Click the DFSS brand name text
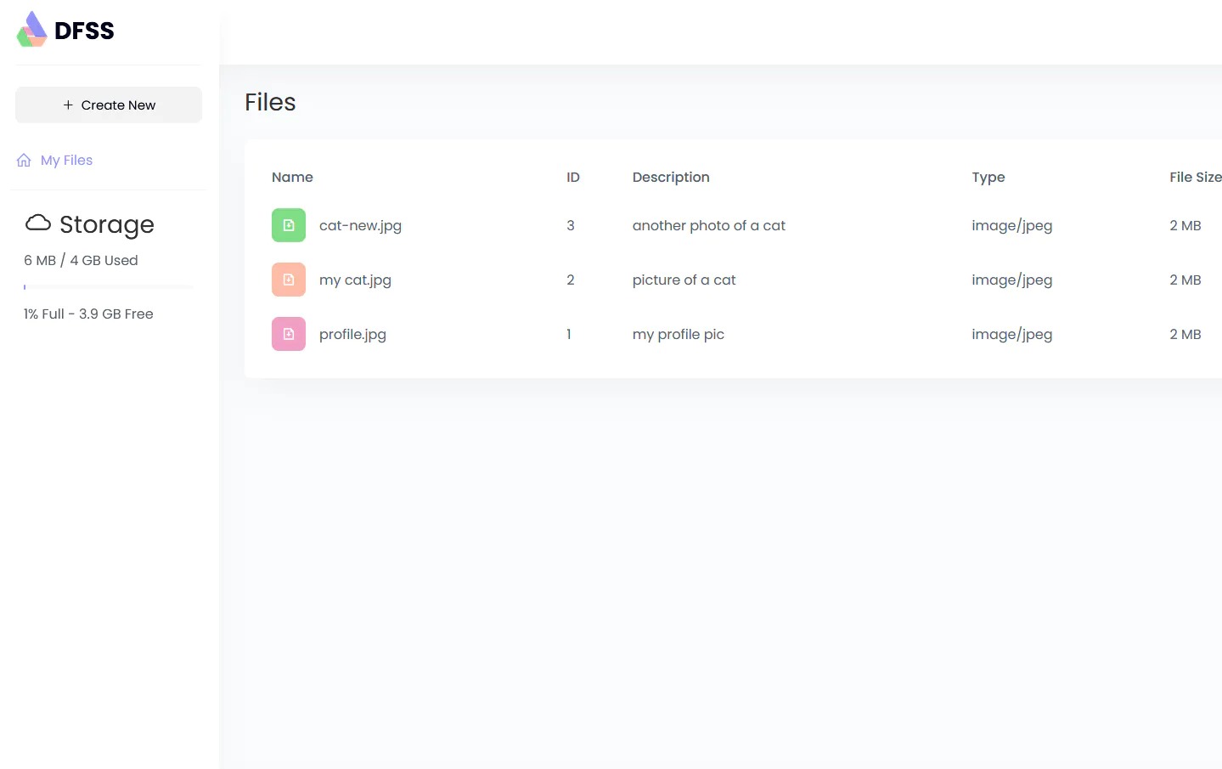Image resolution: width=1222 pixels, height=769 pixels. click(84, 31)
